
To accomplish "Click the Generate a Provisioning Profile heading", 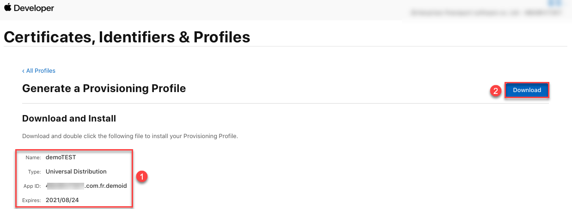I will coord(104,88).
